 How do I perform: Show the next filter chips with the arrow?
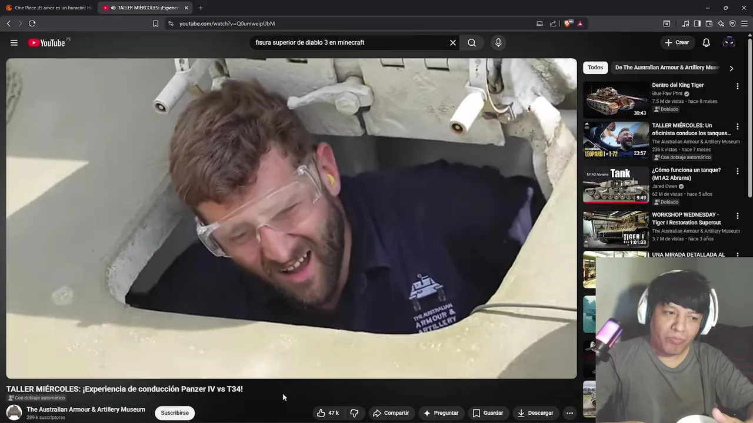pos(731,68)
